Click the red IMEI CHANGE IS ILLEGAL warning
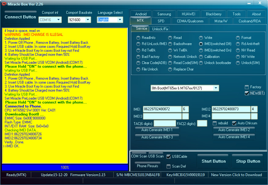Viewport: 268px width, 185px height. (x=34, y=35)
